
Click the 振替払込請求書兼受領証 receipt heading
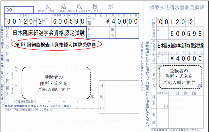coord(177,7)
